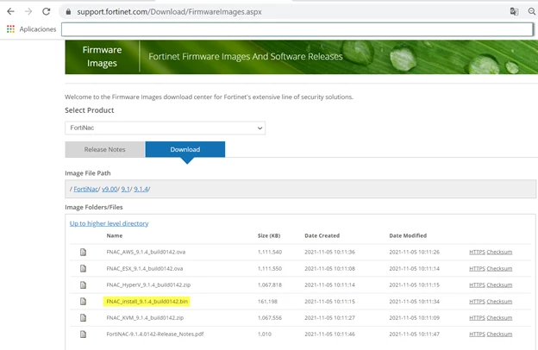This screenshot has width=538, height=350.
Task: Click size value 161,198
Action: pos(267,302)
